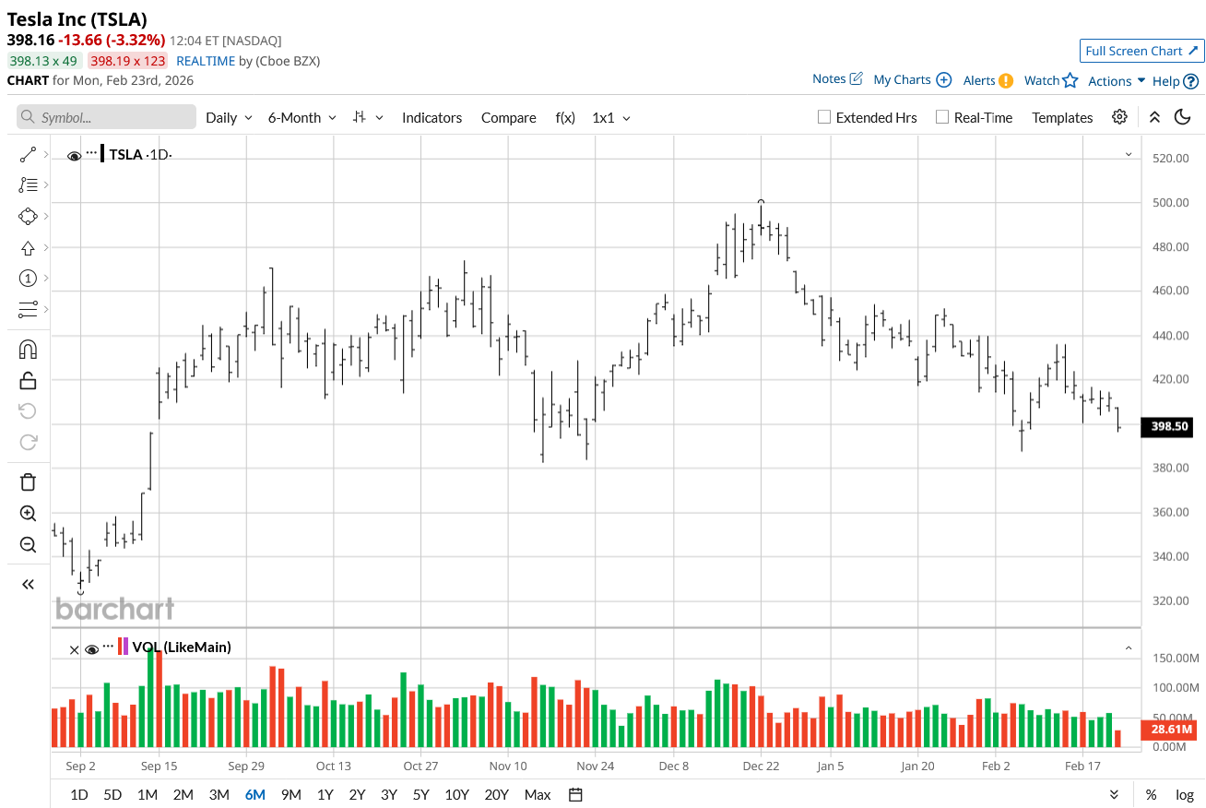Toggle the lock drawings padlock

[28, 380]
